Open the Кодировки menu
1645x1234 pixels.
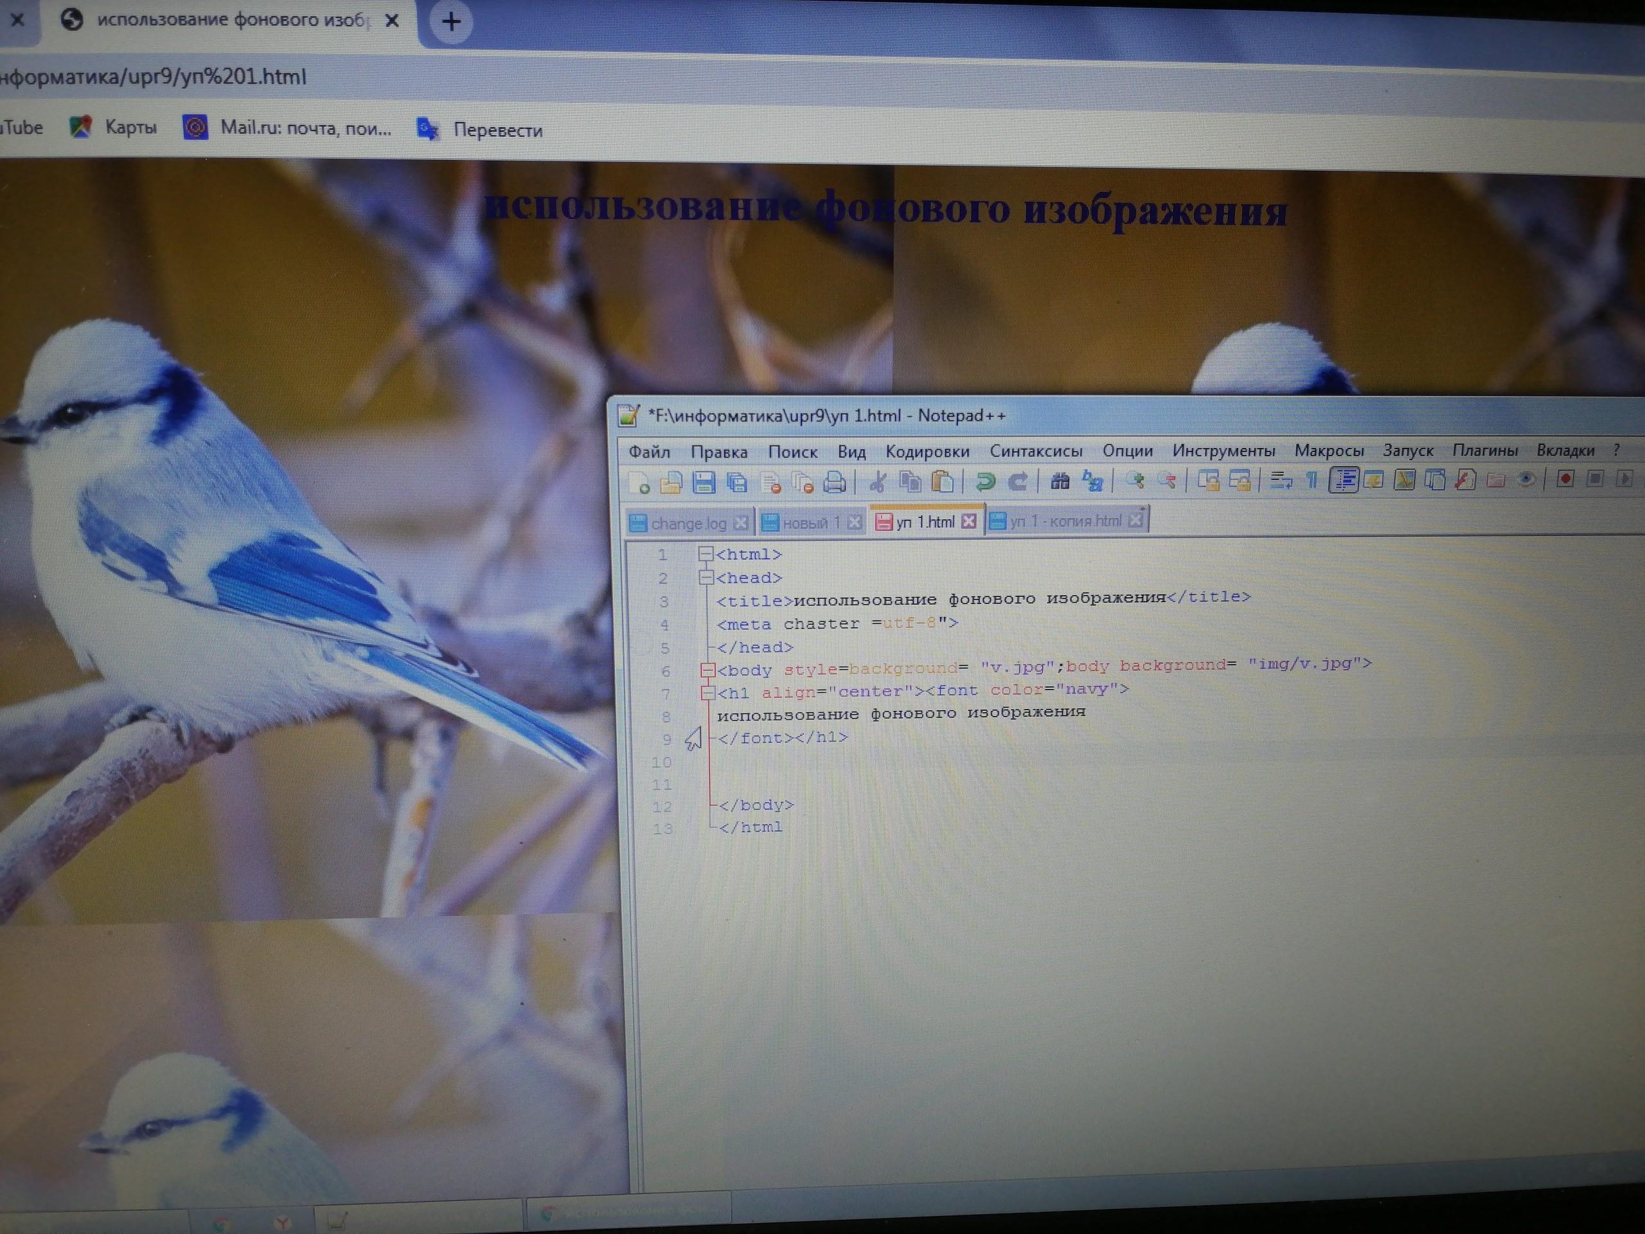[x=927, y=451]
